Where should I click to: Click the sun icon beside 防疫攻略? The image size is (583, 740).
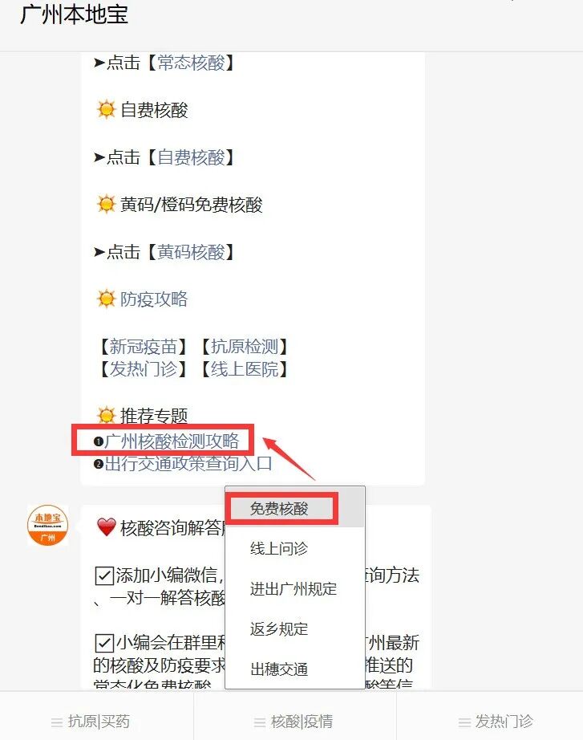click(106, 299)
